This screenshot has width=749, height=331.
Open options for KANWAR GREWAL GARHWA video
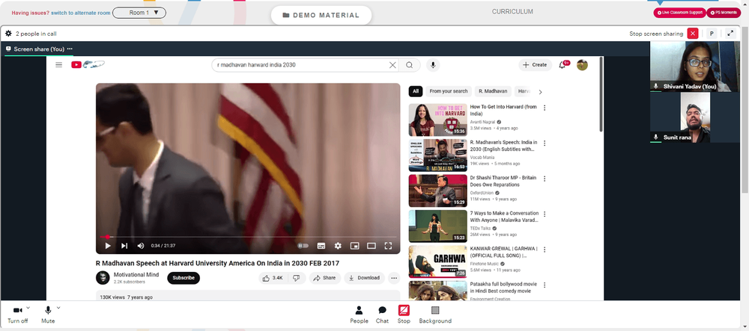click(544, 250)
